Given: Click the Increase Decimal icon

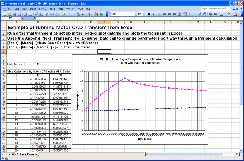Looking at the screenshot, I should tap(200, 14).
